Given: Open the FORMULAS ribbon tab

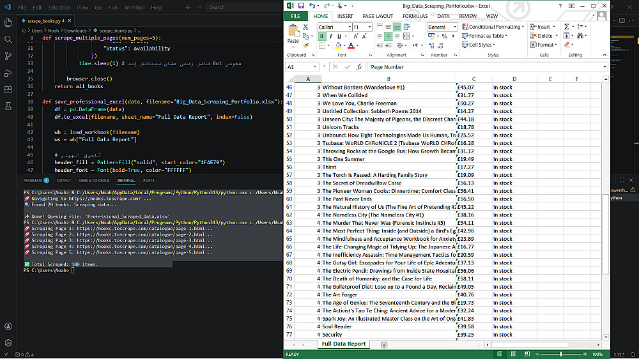Looking at the screenshot, I should (415, 16).
